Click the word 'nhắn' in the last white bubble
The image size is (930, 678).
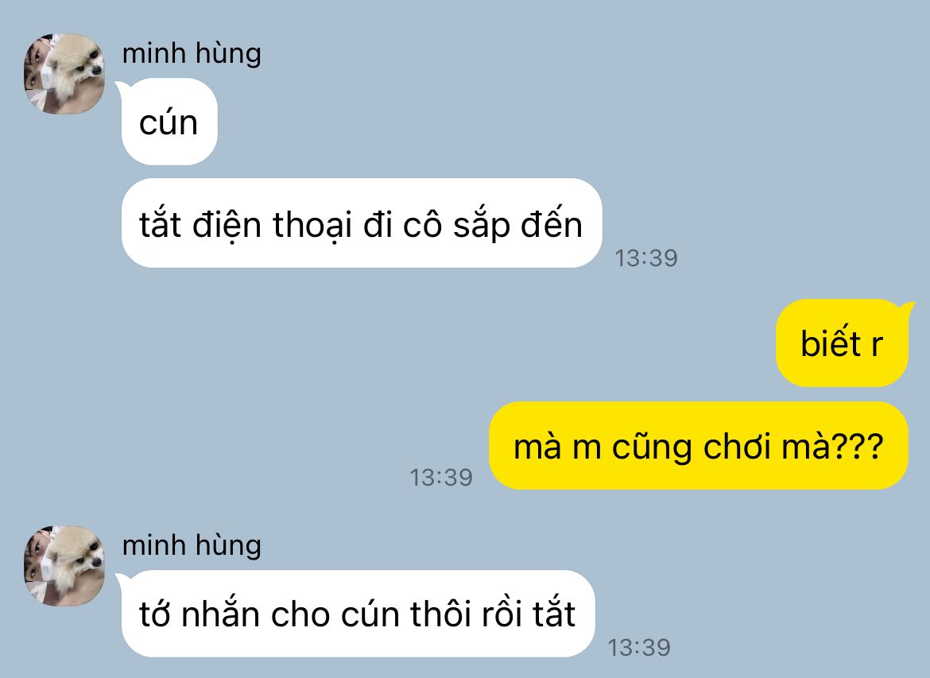pos(221,614)
